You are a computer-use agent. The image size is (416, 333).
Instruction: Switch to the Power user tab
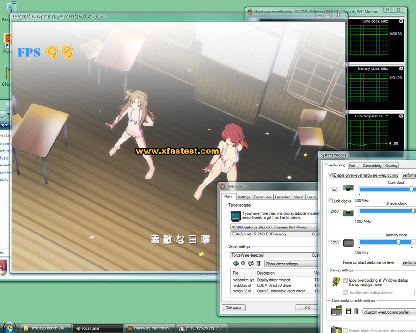tap(263, 197)
